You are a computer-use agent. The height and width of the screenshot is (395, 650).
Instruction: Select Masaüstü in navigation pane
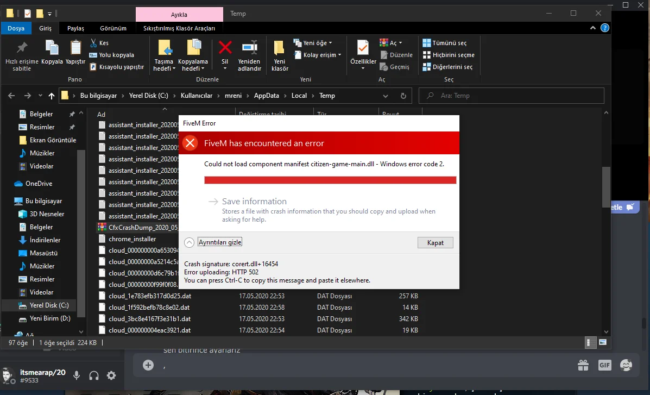43,253
